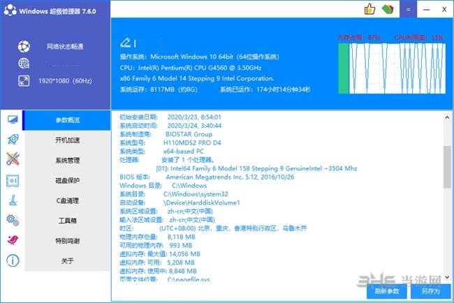
Task: Click the 系统制造商 BIOSTAR Group row
Action: point(166,134)
